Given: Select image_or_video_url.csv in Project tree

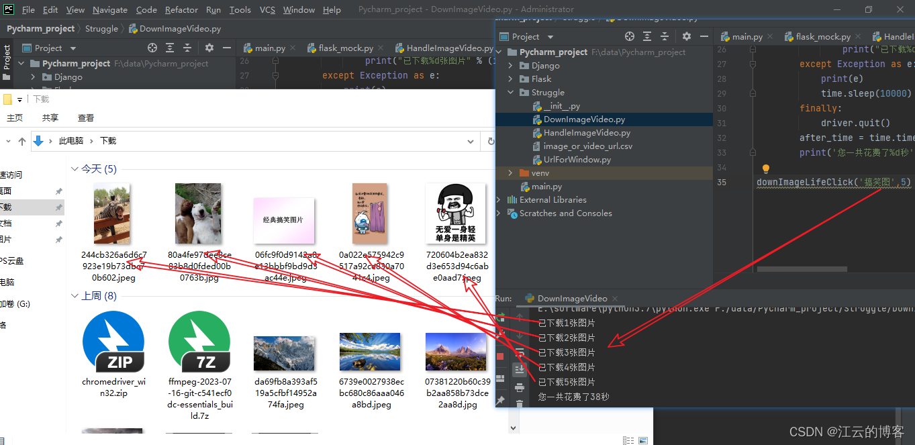Looking at the screenshot, I should tap(587, 146).
